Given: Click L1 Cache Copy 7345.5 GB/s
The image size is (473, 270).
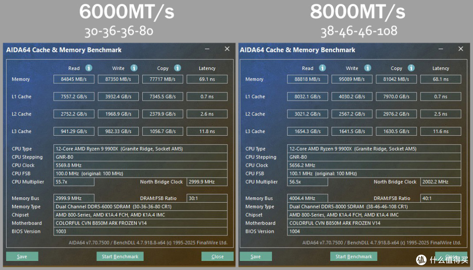Looking at the screenshot, I should click(162, 97).
